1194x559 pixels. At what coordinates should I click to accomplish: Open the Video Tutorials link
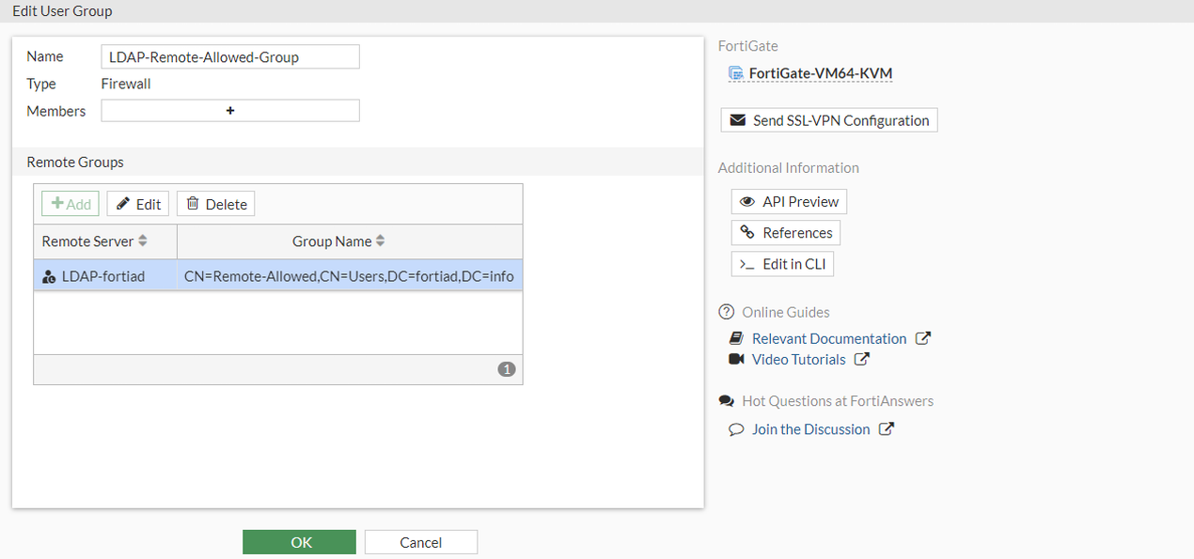tap(798, 359)
